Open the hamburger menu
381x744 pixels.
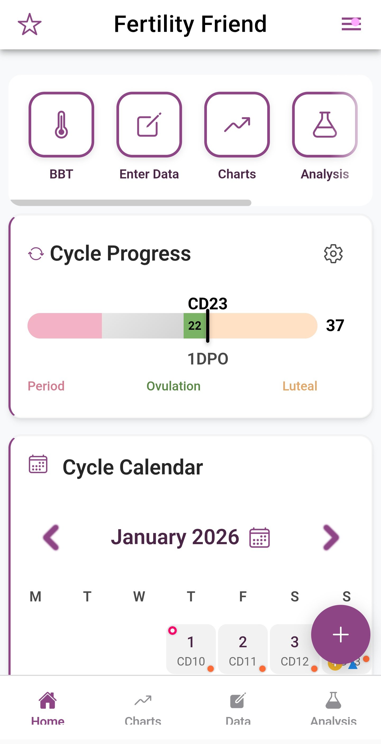point(351,24)
